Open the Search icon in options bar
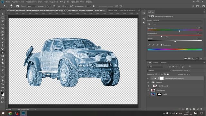 click(x=193, y=6)
